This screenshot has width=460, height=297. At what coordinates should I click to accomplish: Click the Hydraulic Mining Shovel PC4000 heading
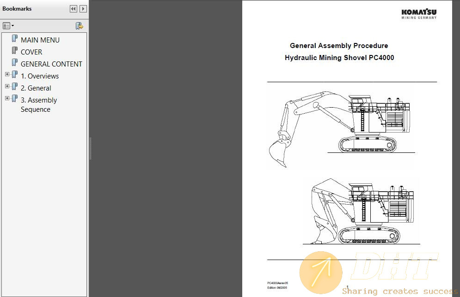[x=339, y=58]
